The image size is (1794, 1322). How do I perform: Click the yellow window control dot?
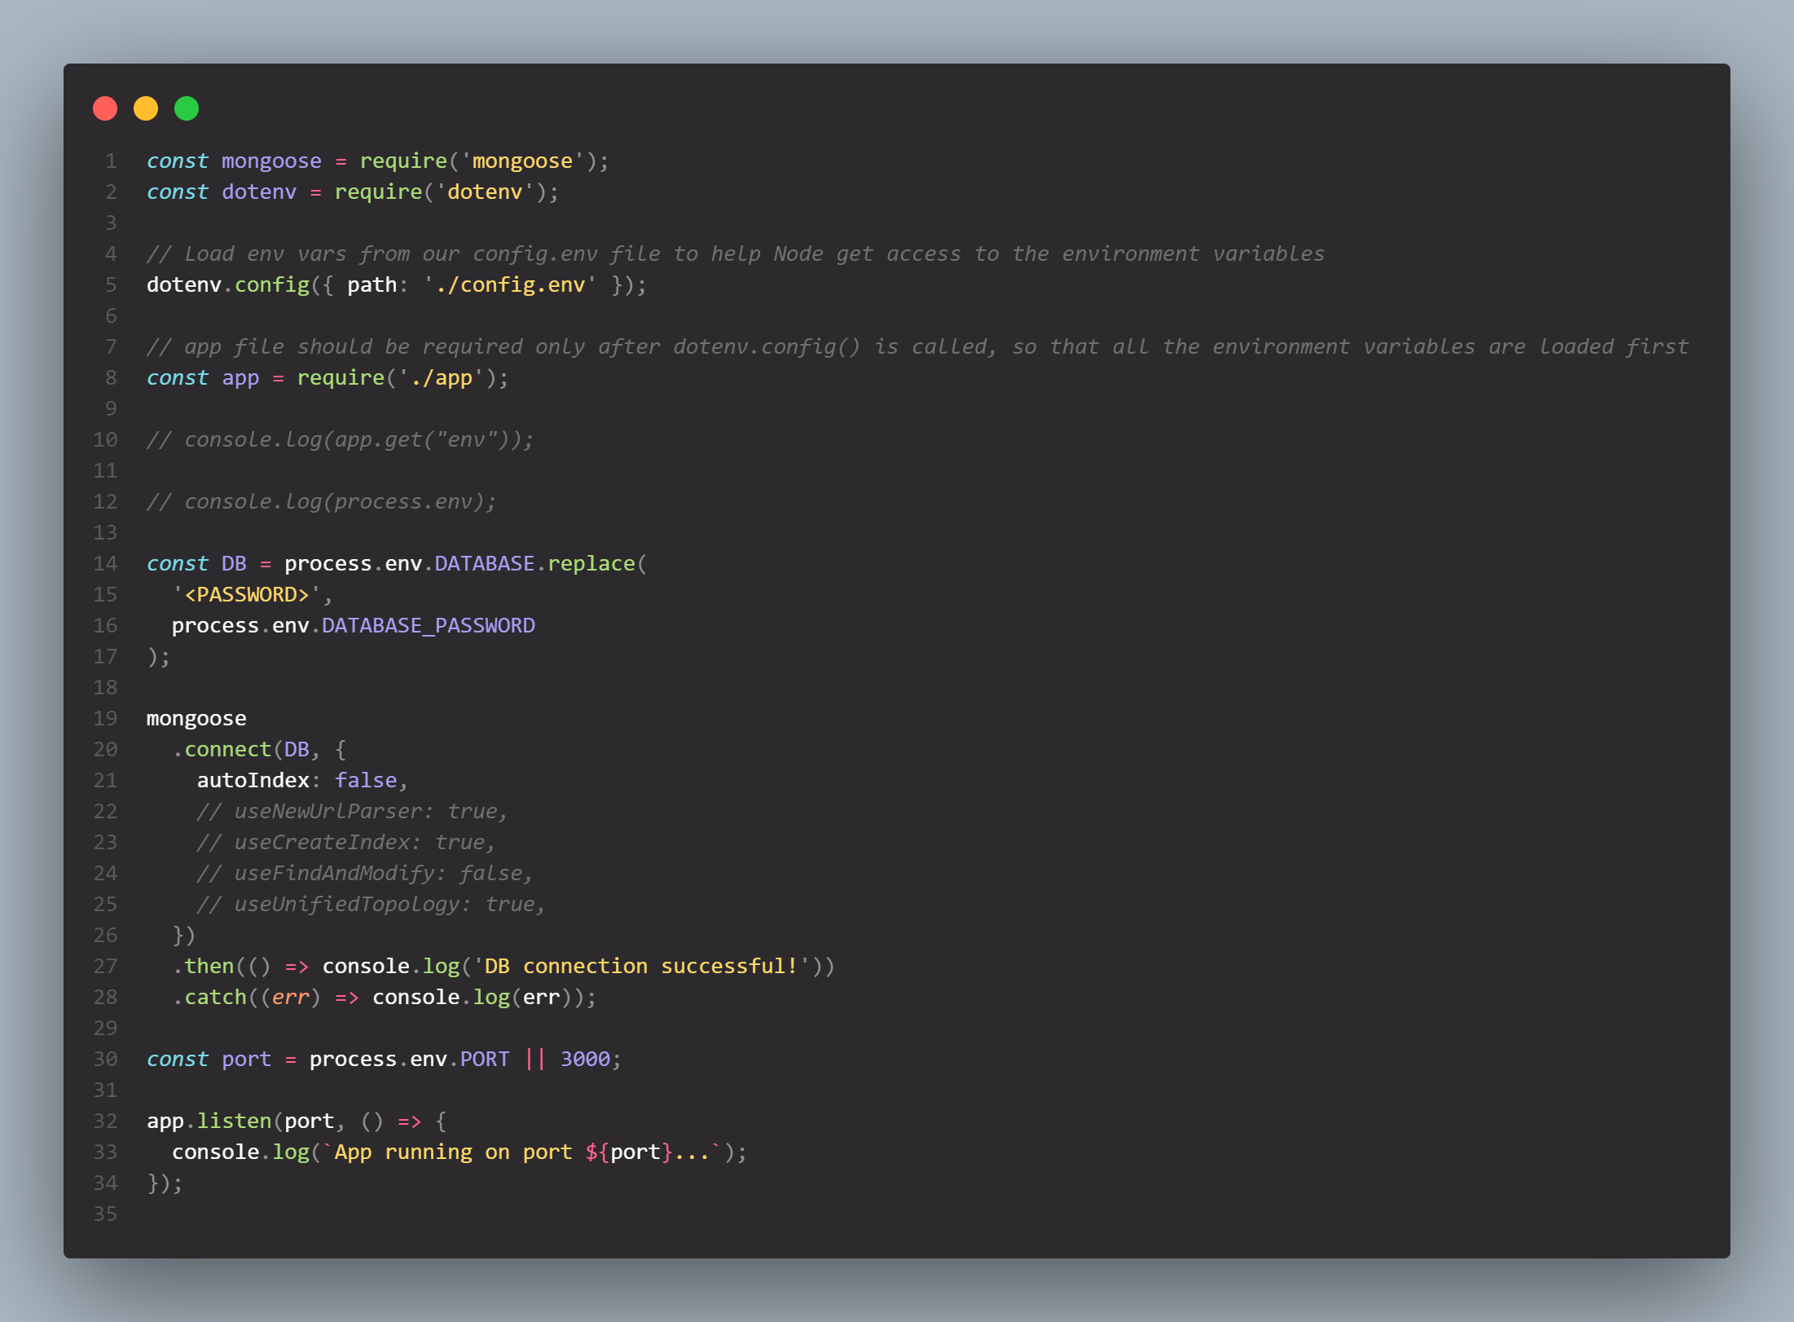pyautogui.click(x=146, y=107)
